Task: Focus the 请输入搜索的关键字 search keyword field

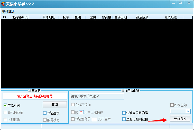Action: 97,96
